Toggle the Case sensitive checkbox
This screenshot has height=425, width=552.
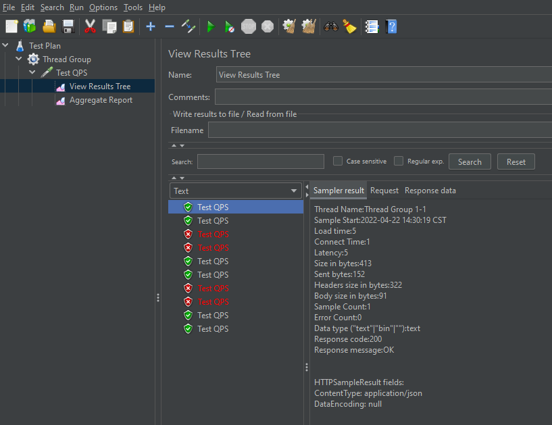pos(338,161)
